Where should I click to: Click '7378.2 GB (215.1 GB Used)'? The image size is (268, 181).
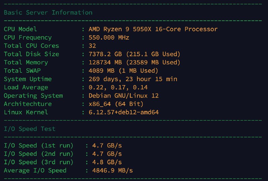pyautogui.click(x=134, y=54)
